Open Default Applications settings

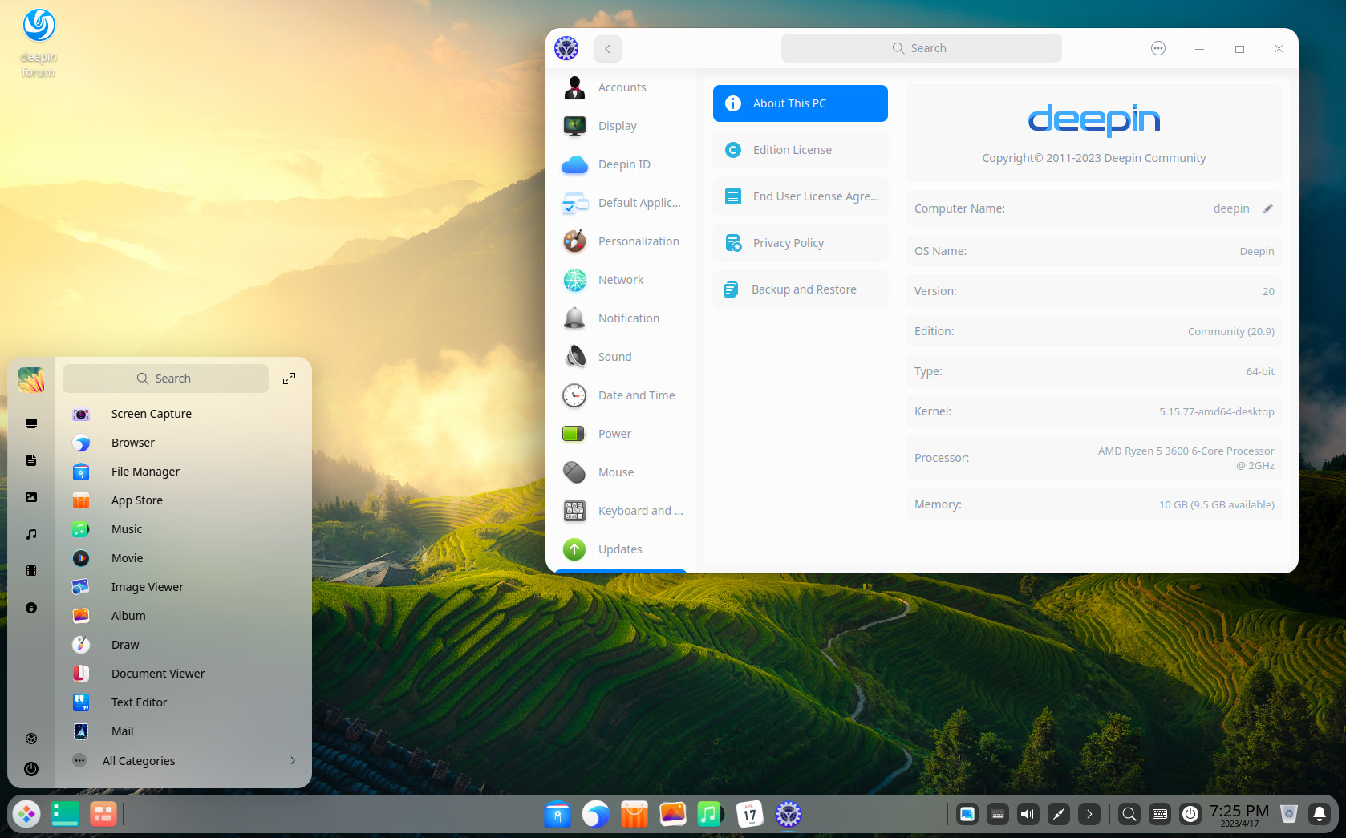[x=621, y=203]
